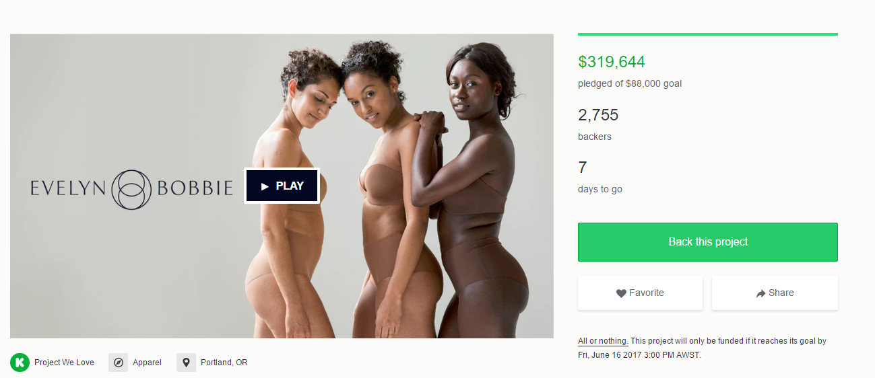Click the 7 days to go counter
875x378 pixels.
coord(583,167)
